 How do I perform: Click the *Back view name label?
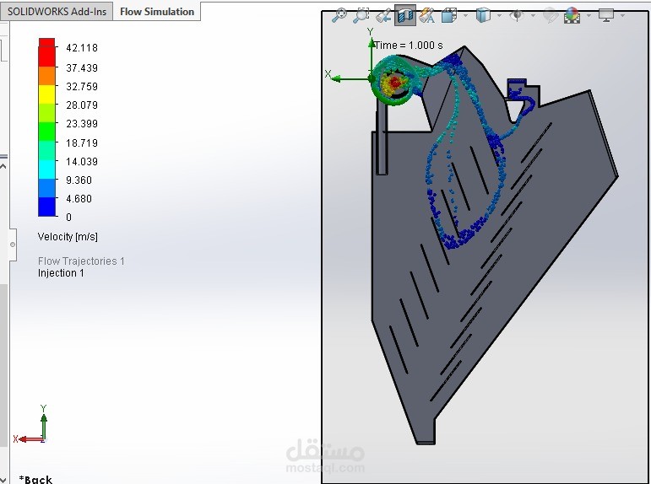tap(35, 480)
